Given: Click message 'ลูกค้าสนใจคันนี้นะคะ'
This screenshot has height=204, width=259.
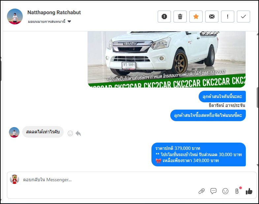Looking at the screenshot, I should [222, 96].
